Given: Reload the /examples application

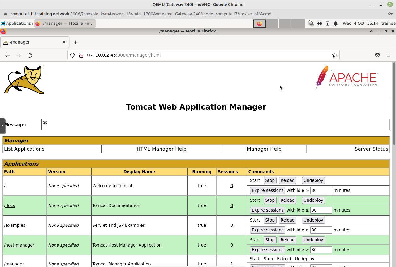Looking at the screenshot, I should click(x=287, y=220).
